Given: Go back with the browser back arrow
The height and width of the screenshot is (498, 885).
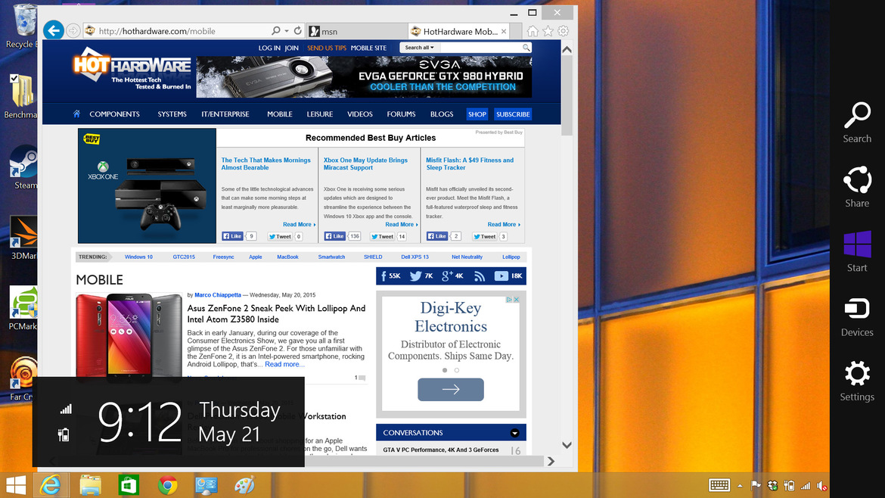Looking at the screenshot, I should (x=54, y=30).
